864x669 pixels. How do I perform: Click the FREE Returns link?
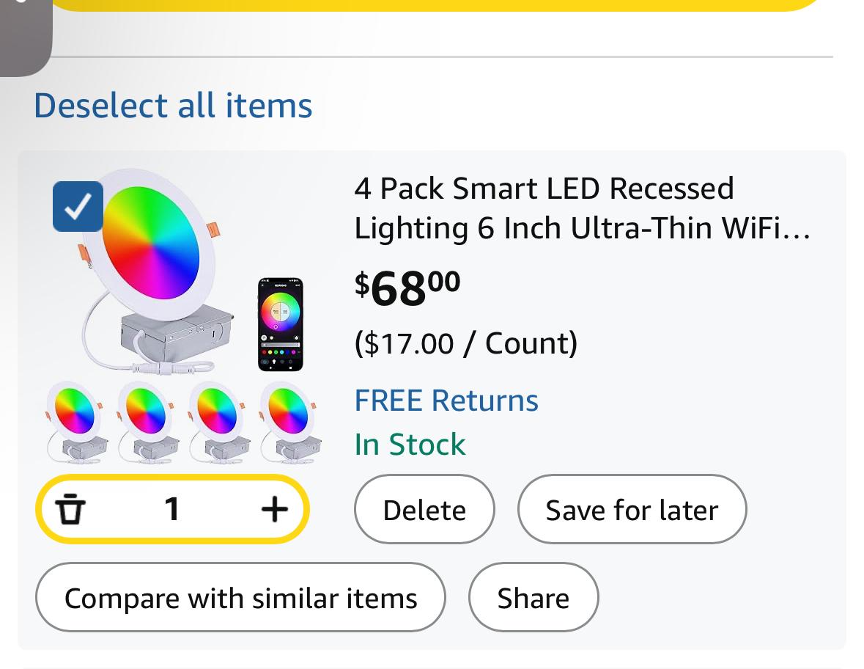coord(446,401)
